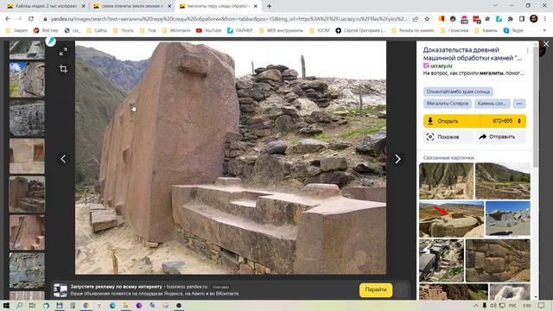Show the previous image with left arrow

click(63, 159)
